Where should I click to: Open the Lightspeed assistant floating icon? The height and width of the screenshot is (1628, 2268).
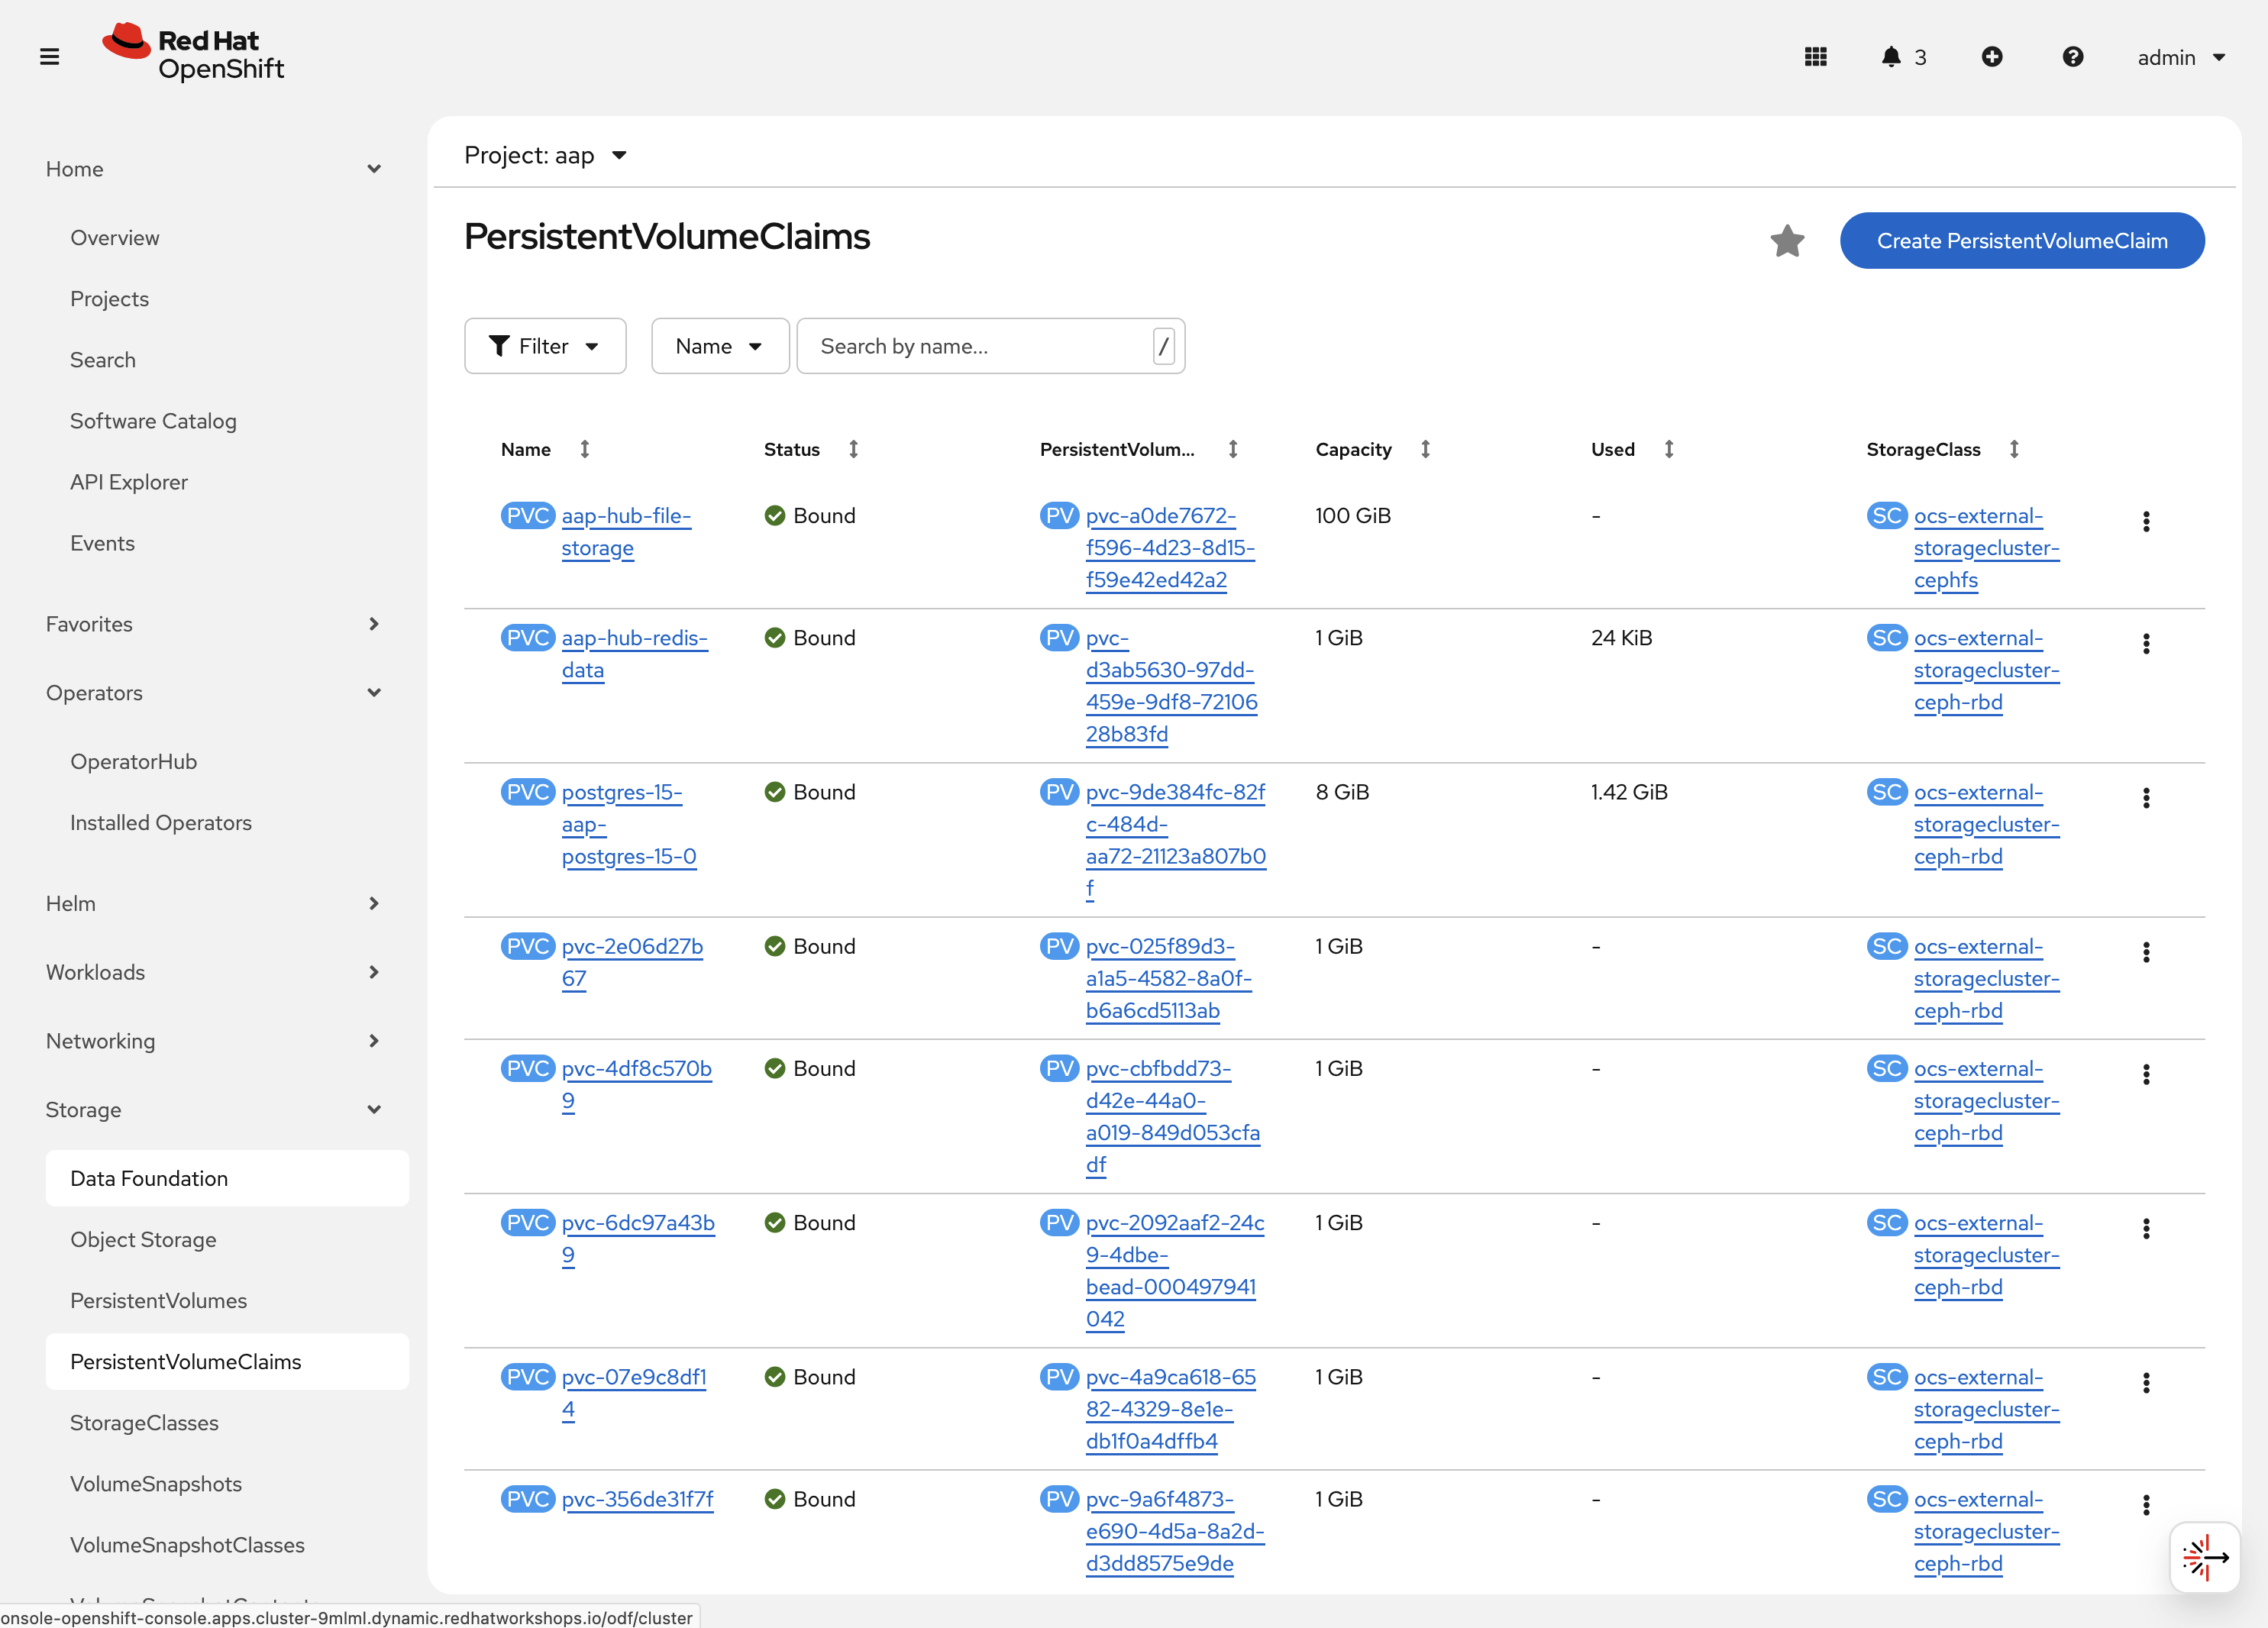point(2204,1557)
